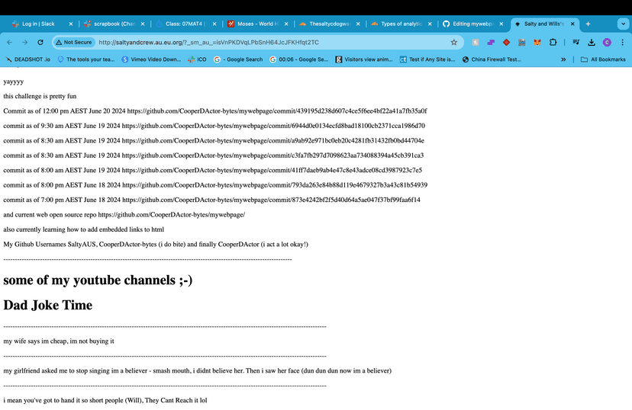
Task: Click the 'learning how to add embedded links' line
Action: point(83,229)
